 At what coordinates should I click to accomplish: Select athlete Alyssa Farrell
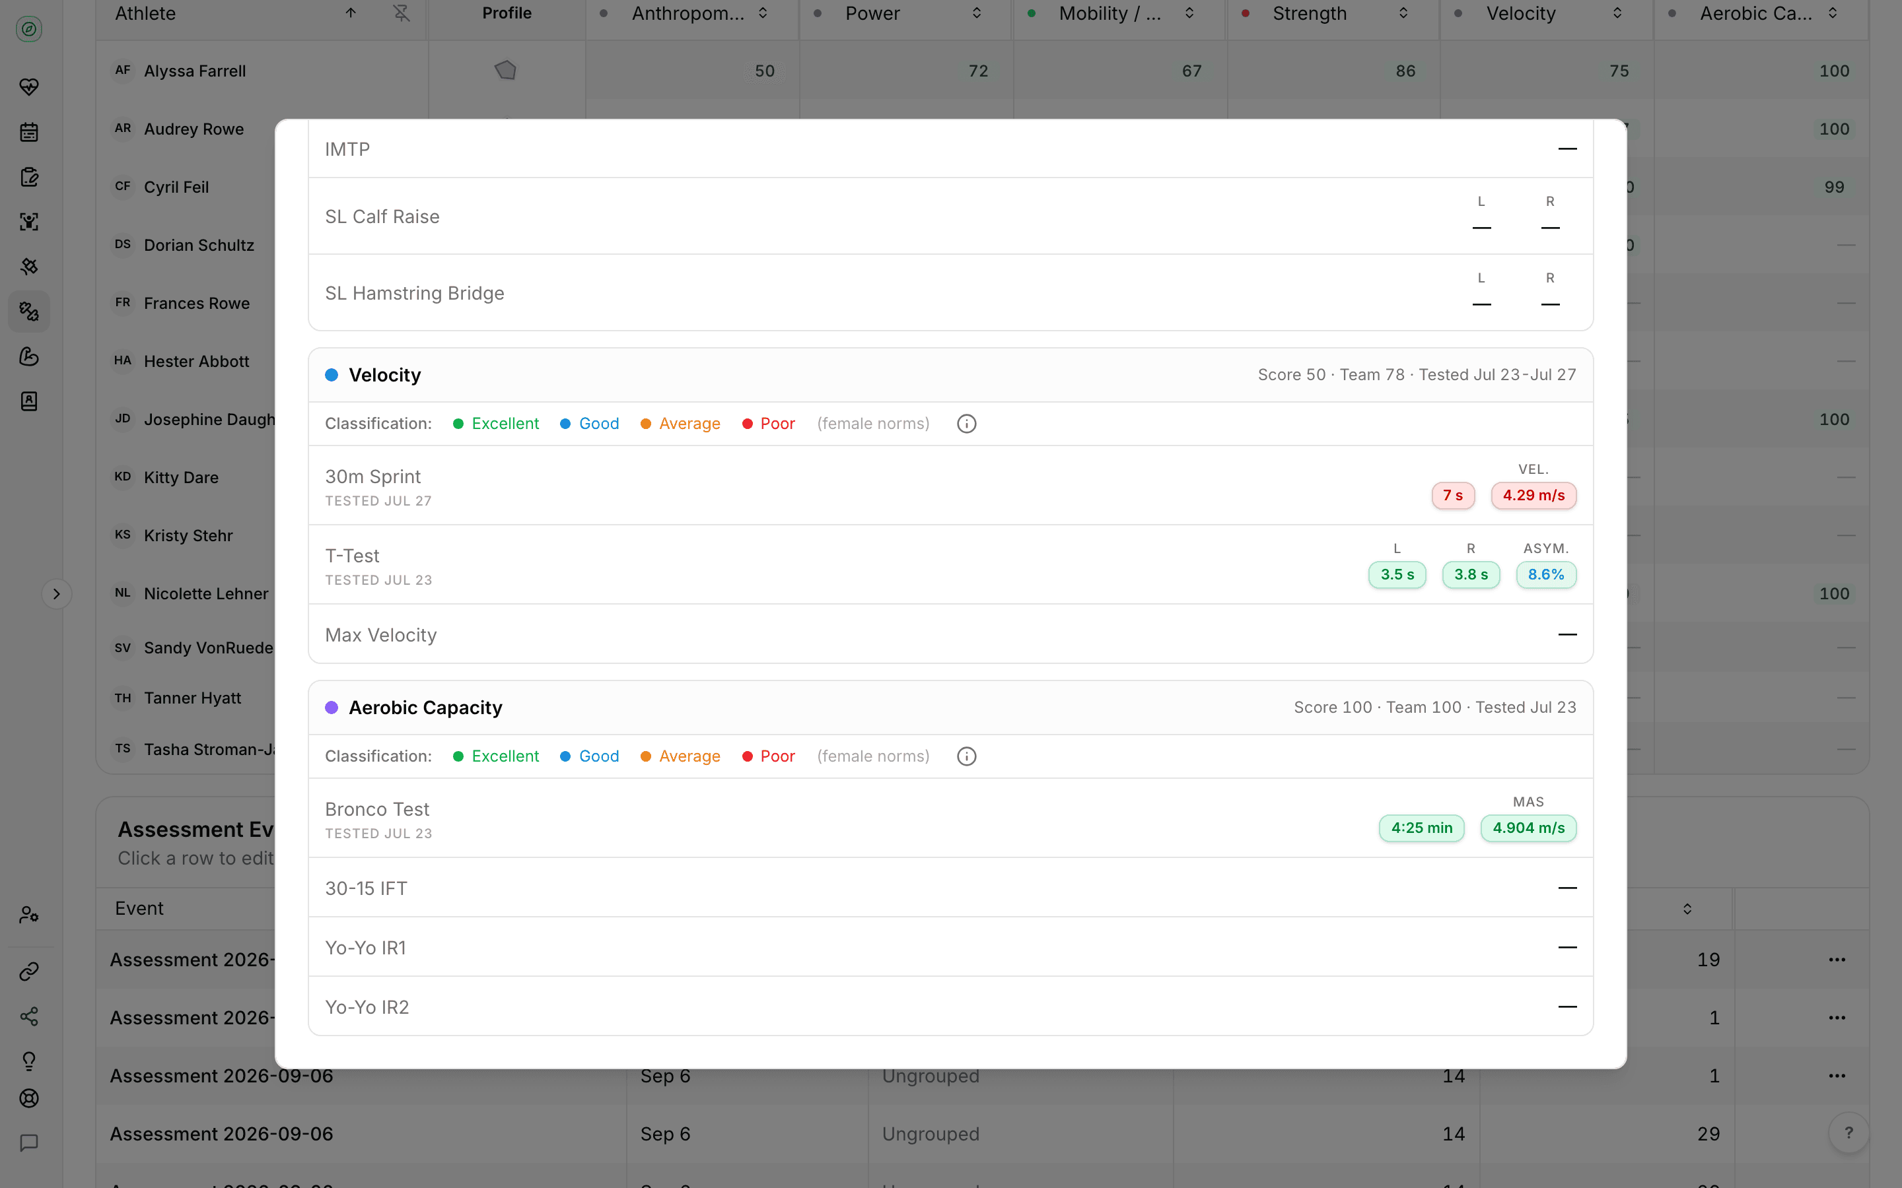click(195, 71)
